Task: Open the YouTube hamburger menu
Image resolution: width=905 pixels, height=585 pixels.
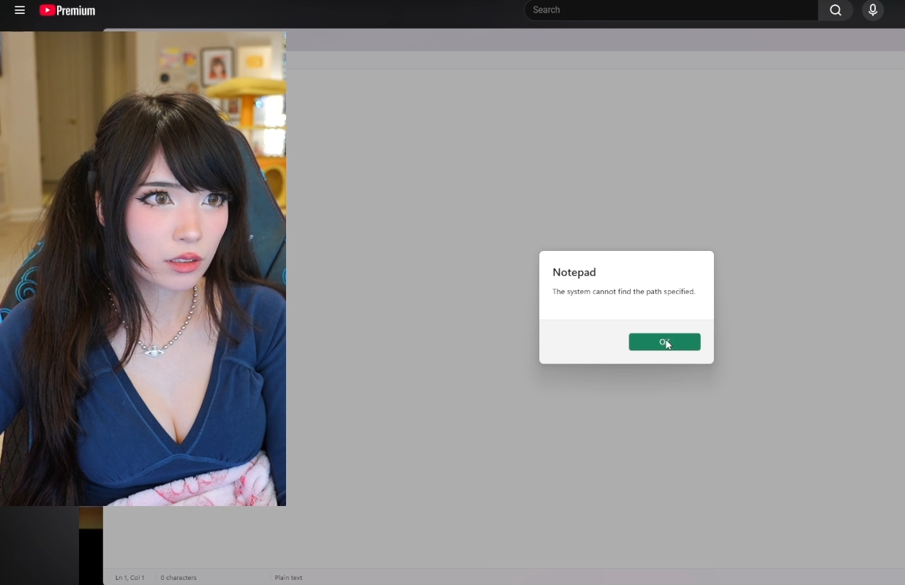Action: pyautogui.click(x=20, y=10)
